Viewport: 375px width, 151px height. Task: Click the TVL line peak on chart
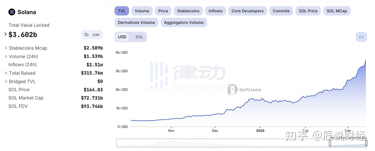click(x=365, y=60)
